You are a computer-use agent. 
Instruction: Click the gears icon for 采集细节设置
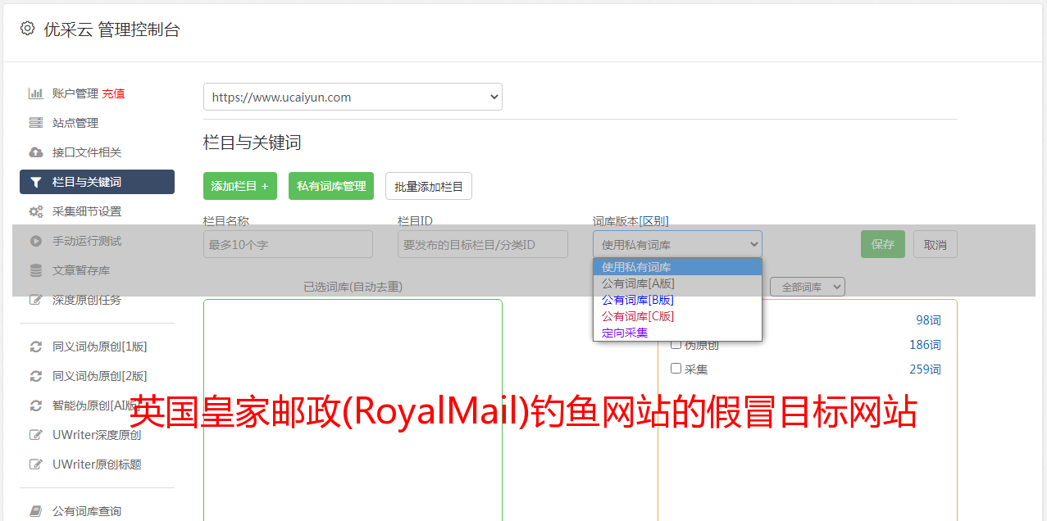[36, 211]
